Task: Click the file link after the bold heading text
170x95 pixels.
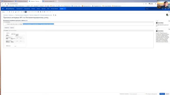Action: click(26, 21)
